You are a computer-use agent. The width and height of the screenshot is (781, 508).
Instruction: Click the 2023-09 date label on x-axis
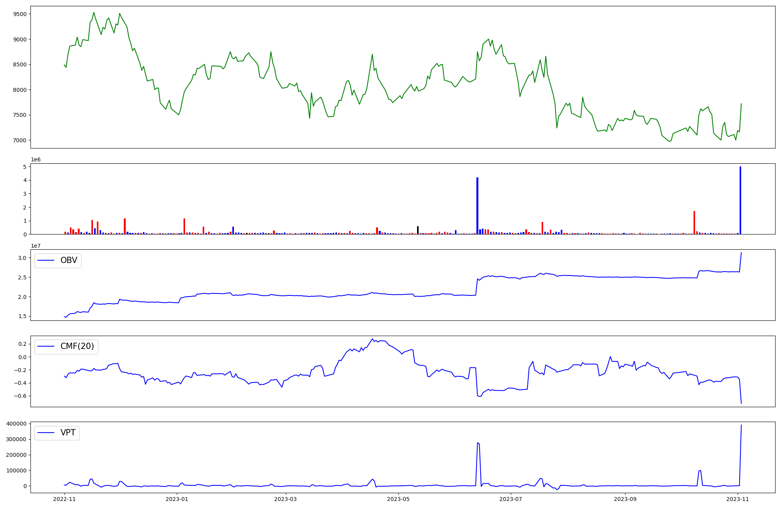pyautogui.click(x=625, y=499)
